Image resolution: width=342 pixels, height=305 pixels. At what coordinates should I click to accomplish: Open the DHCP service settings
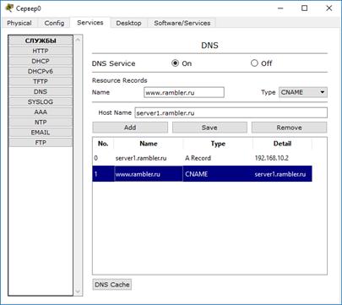41,61
